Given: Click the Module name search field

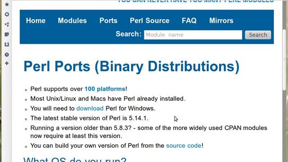Looking at the screenshot, I should click(193, 35).
